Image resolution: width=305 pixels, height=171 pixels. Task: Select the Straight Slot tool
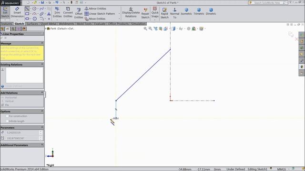(x=27, y=19)
